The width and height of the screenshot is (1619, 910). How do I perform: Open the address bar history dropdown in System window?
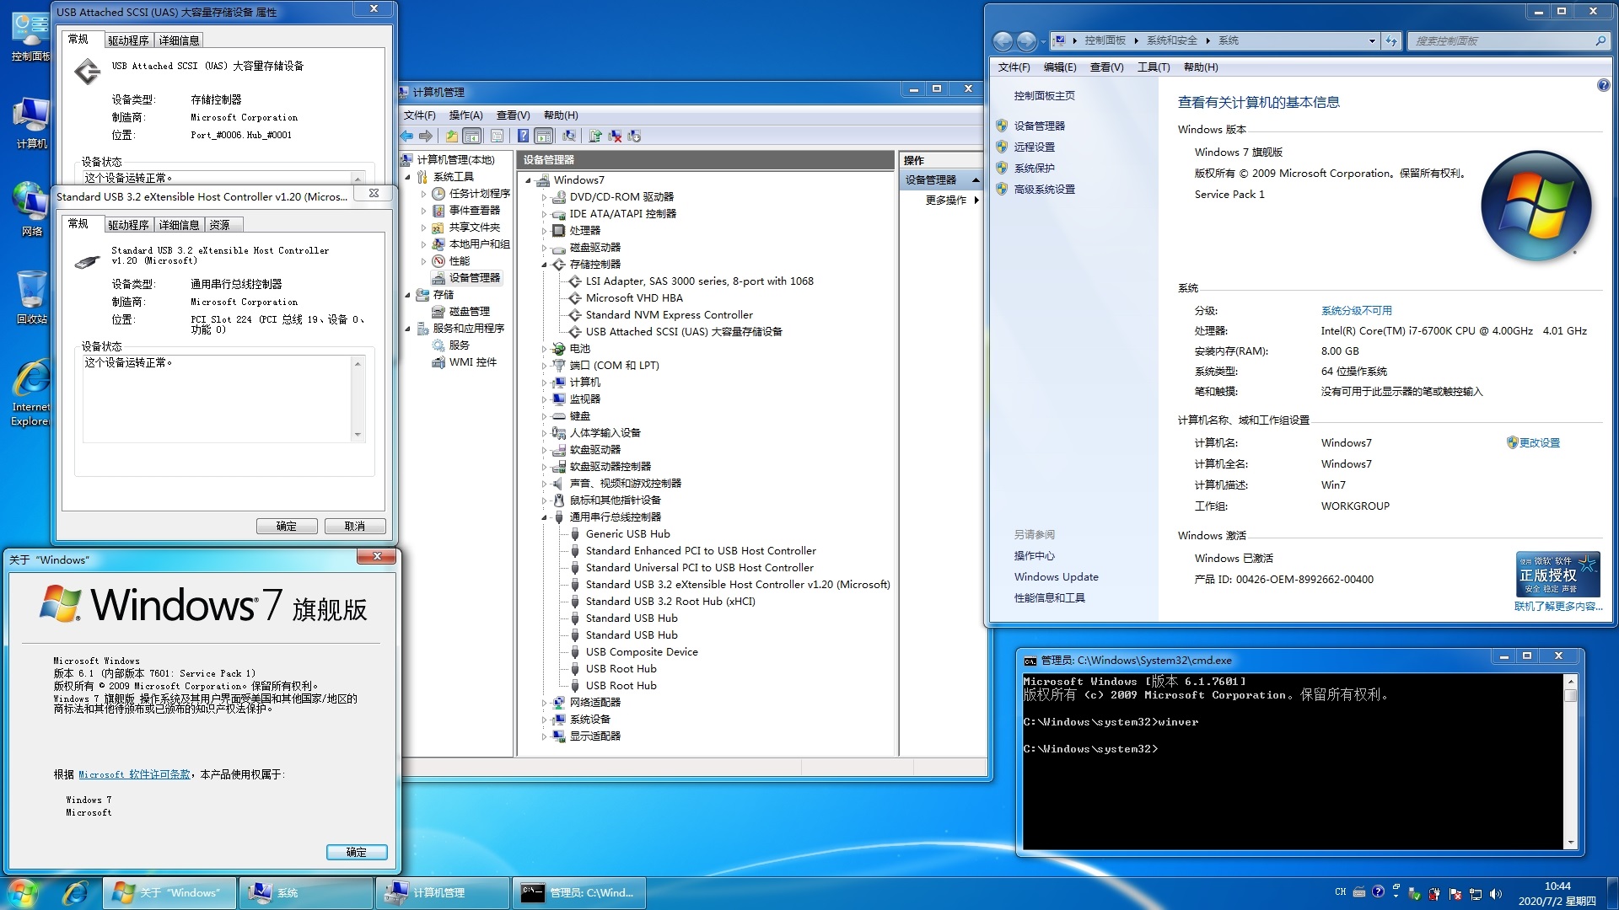(x=1372, y=40)
